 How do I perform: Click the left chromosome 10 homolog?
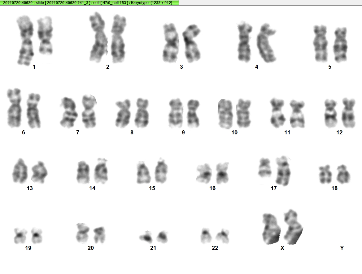[225, 114]
